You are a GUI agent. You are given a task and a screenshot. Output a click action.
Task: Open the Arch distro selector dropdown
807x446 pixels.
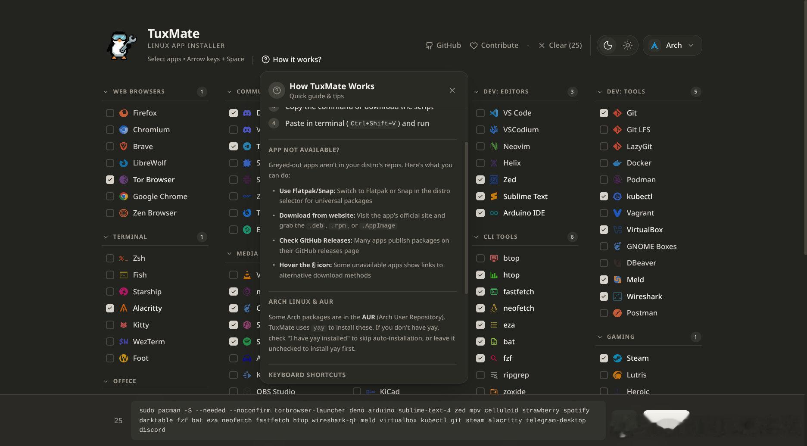(672, 45)
